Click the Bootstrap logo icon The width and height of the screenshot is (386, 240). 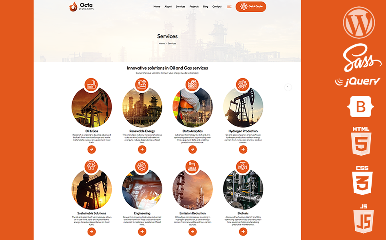point(361,106)
